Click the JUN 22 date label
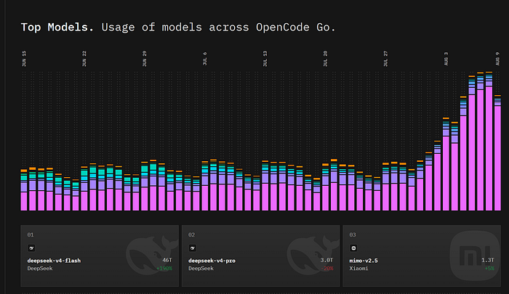 click(x=84, y=59)
